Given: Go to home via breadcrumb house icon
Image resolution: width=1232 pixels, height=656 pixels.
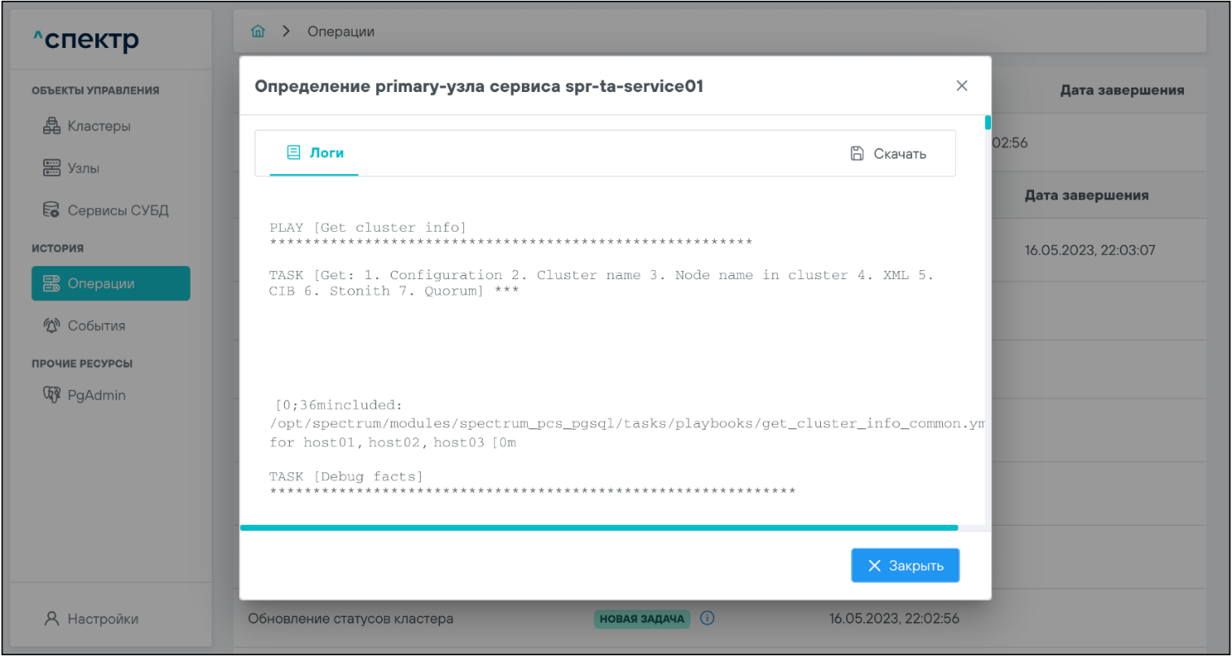Looking at the screenshot, I should (258, 31).
